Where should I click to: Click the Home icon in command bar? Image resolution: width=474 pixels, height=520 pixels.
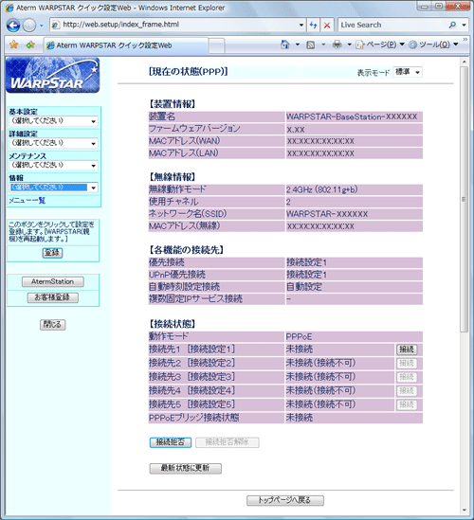pos(284,45)
